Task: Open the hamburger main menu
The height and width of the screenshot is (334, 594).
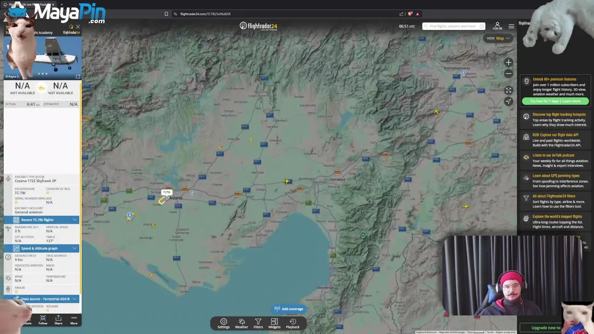Action: click(511, 26)
